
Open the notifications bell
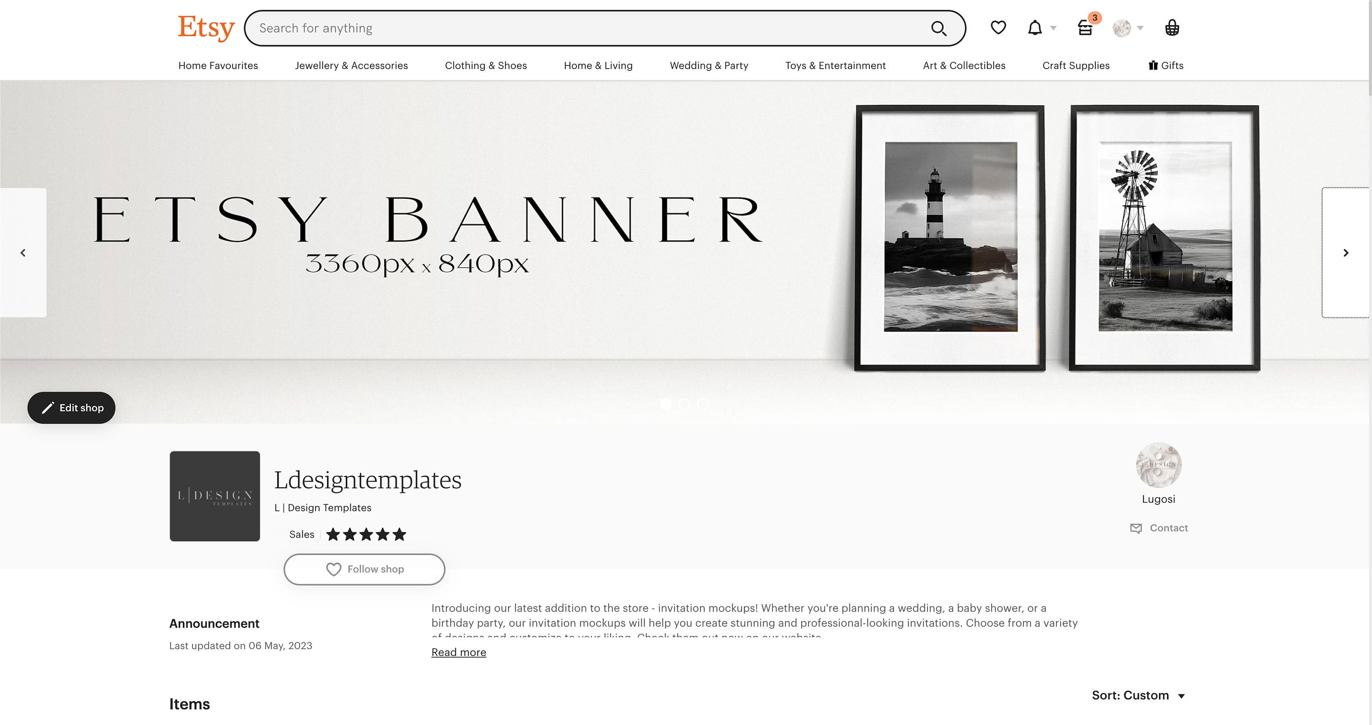1034,28
